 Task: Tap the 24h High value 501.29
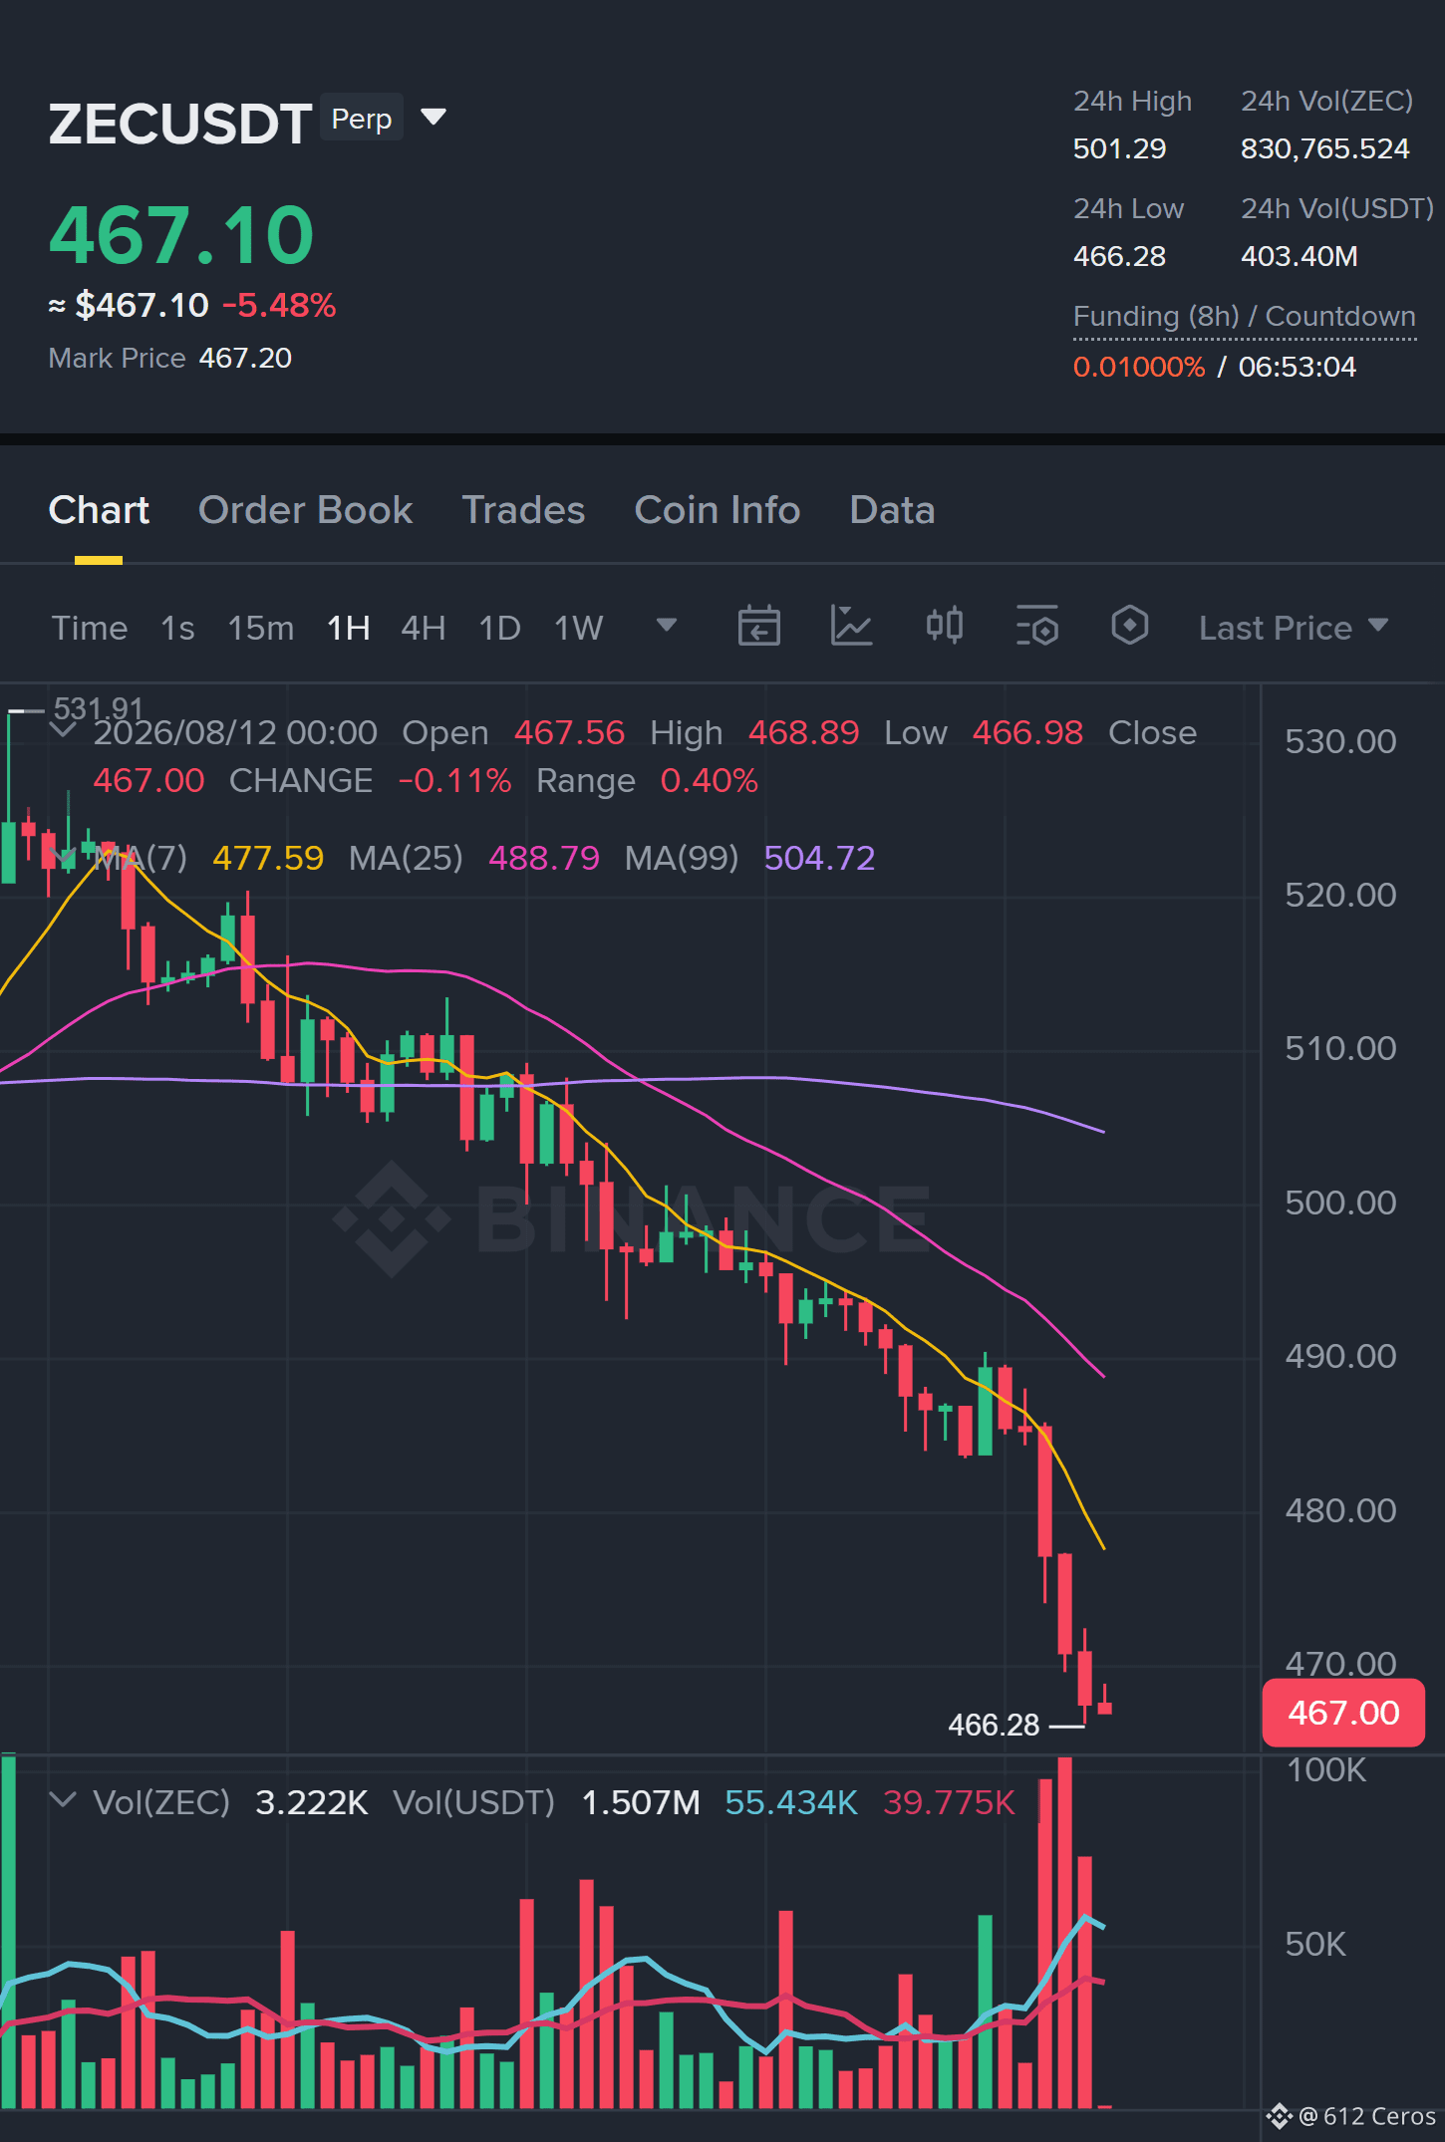tap(1119, 148)
